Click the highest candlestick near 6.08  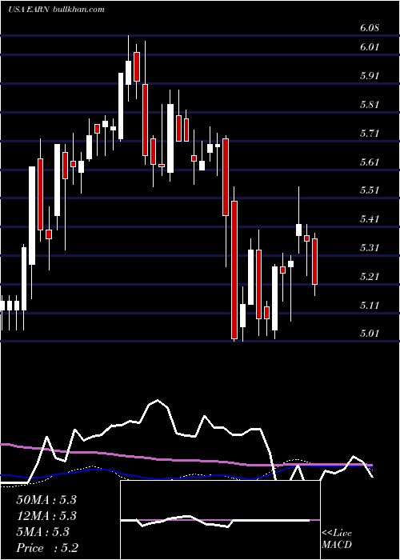coord(129,68)
